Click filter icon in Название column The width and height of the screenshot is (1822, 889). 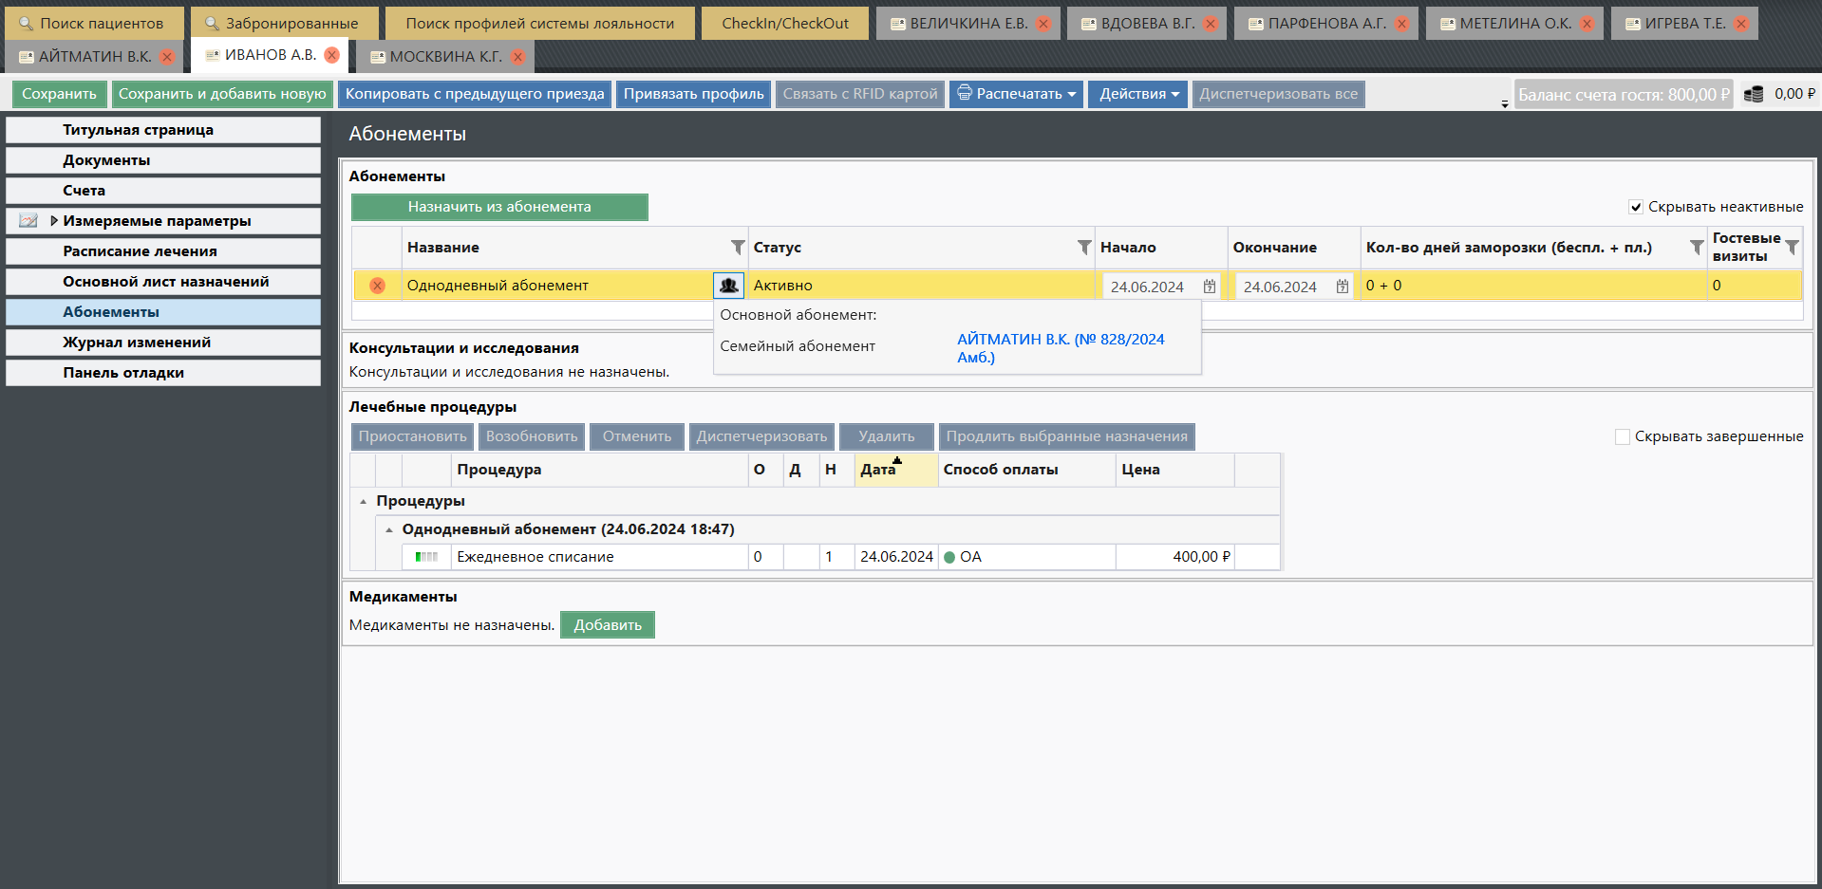[737, 248]
